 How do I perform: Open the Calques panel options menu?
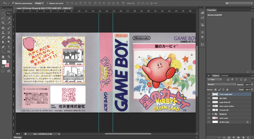pyautogui.click(x=251, y=76)
